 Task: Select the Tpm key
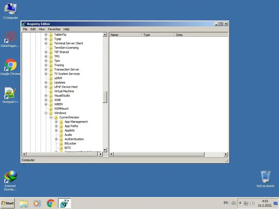tap(57, 61)
